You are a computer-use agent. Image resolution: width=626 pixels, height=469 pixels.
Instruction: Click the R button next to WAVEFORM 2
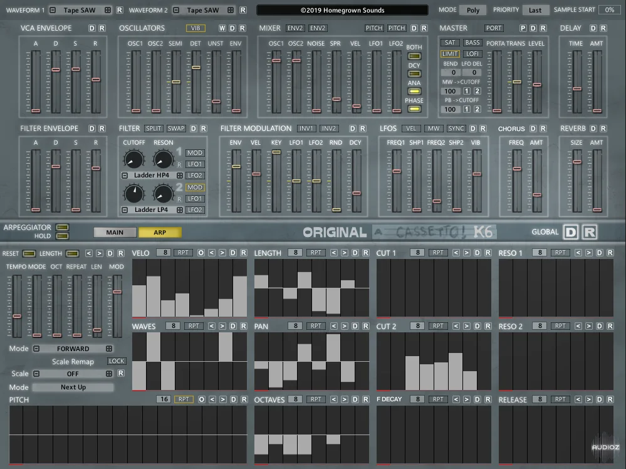coord(243,10)
